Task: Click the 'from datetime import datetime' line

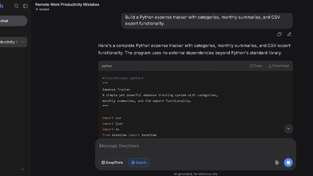Action: point(129,135)
